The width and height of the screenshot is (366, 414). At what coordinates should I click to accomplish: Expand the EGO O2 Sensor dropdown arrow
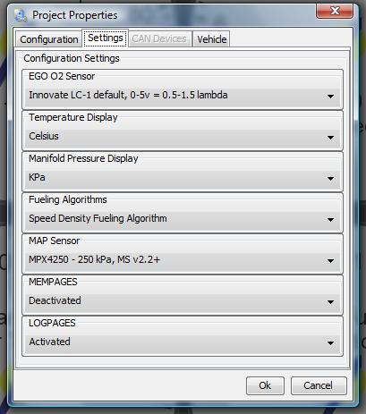tap(330, 97)
